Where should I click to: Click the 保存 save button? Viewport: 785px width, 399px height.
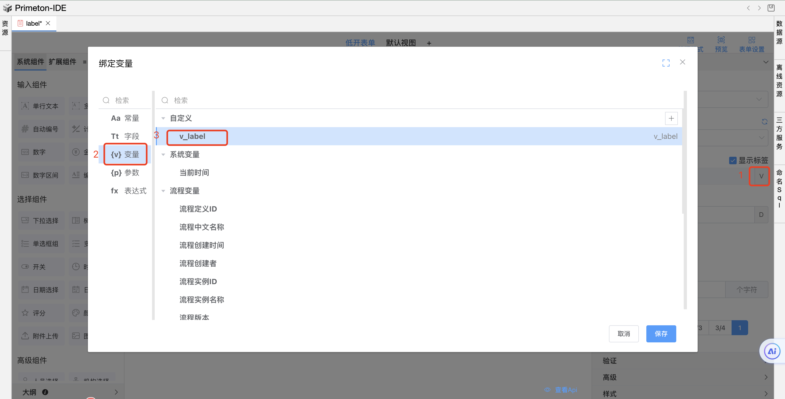click(x=661, y=334)
